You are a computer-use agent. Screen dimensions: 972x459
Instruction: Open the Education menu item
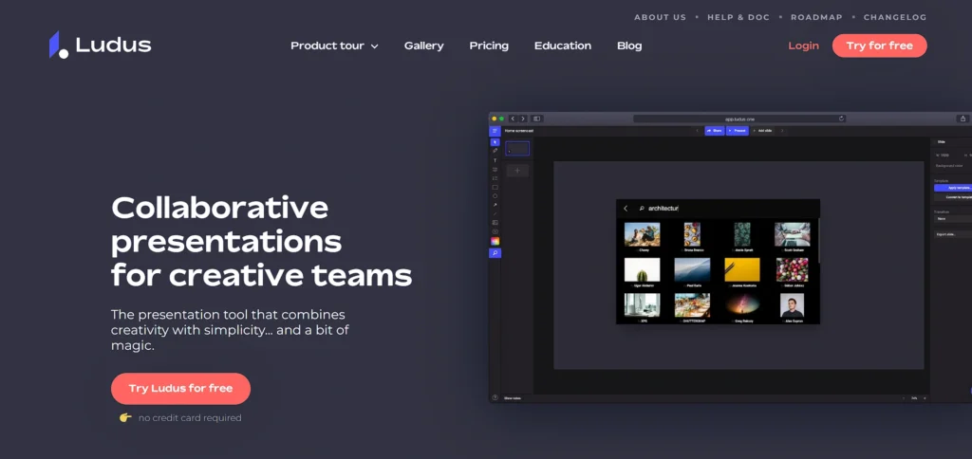coord(563,46)
